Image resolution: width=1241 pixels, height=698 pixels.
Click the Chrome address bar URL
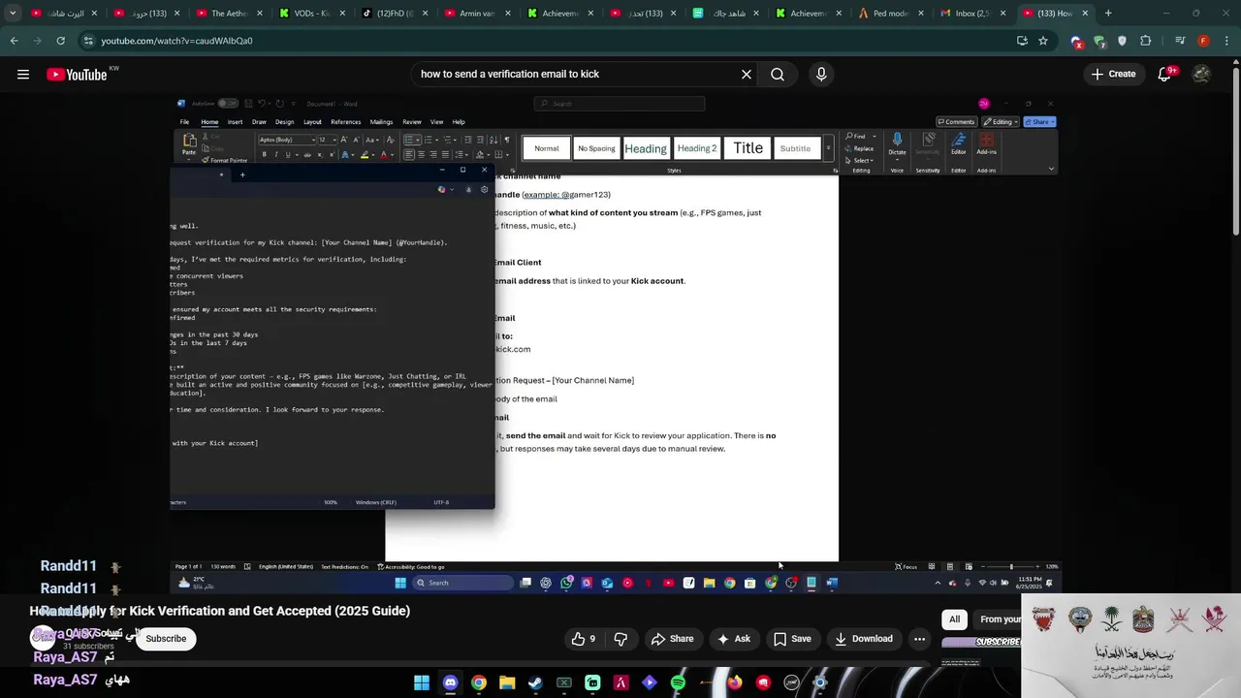pyautogui.click(x=177, y=41)
